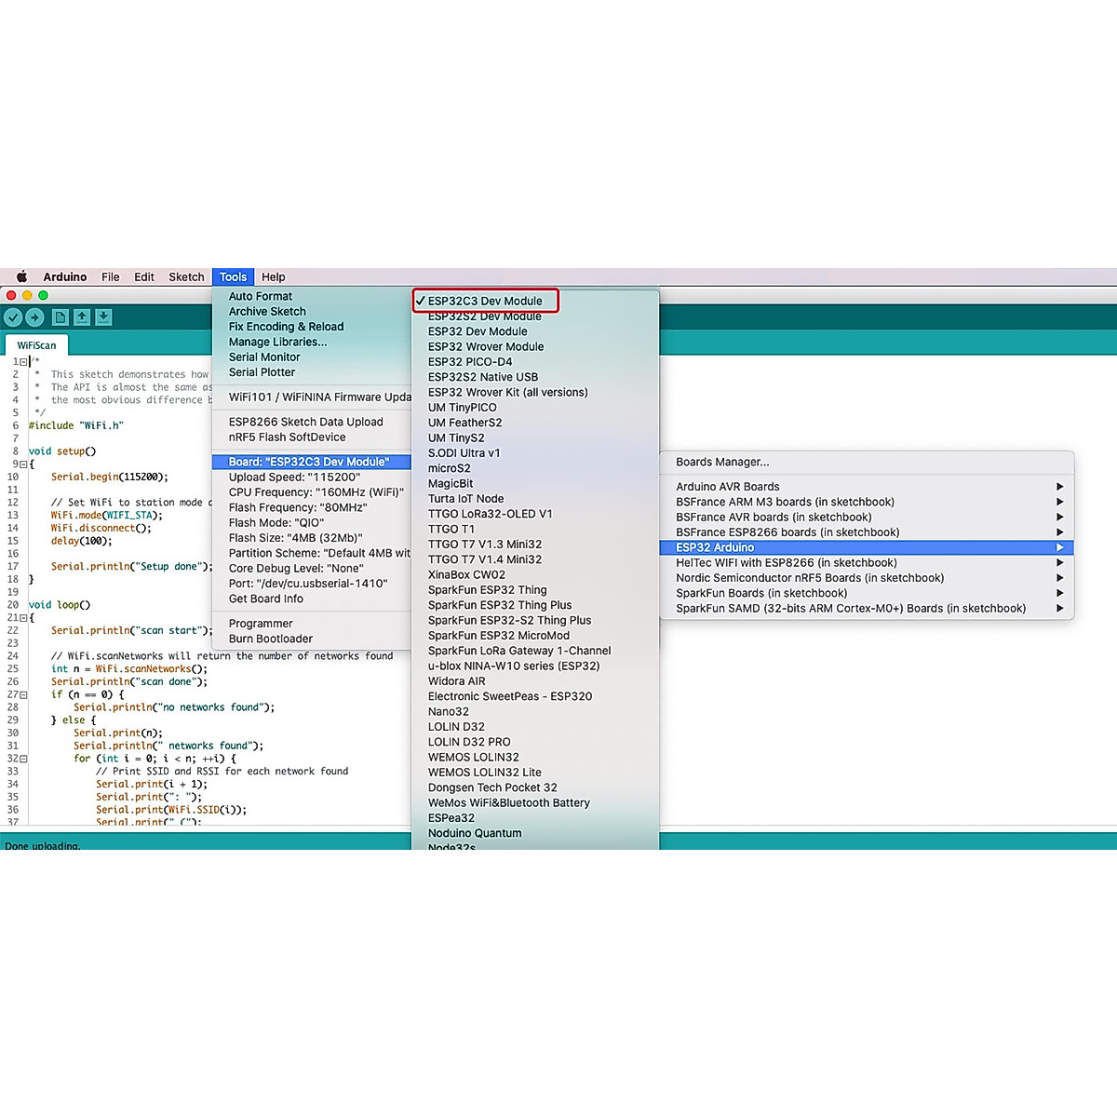
Task: Click the yellow minimize window button
Action: click(x=27, y=295)
